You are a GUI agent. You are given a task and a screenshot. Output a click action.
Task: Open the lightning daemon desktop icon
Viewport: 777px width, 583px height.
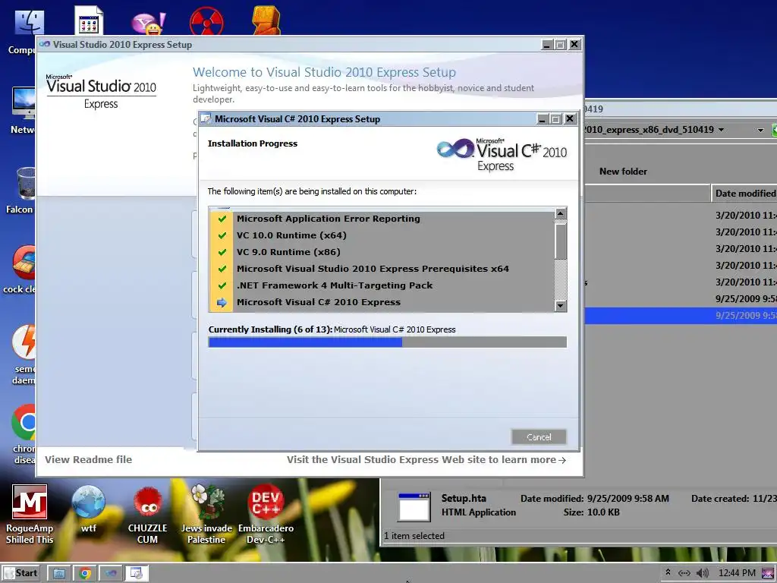24,355
